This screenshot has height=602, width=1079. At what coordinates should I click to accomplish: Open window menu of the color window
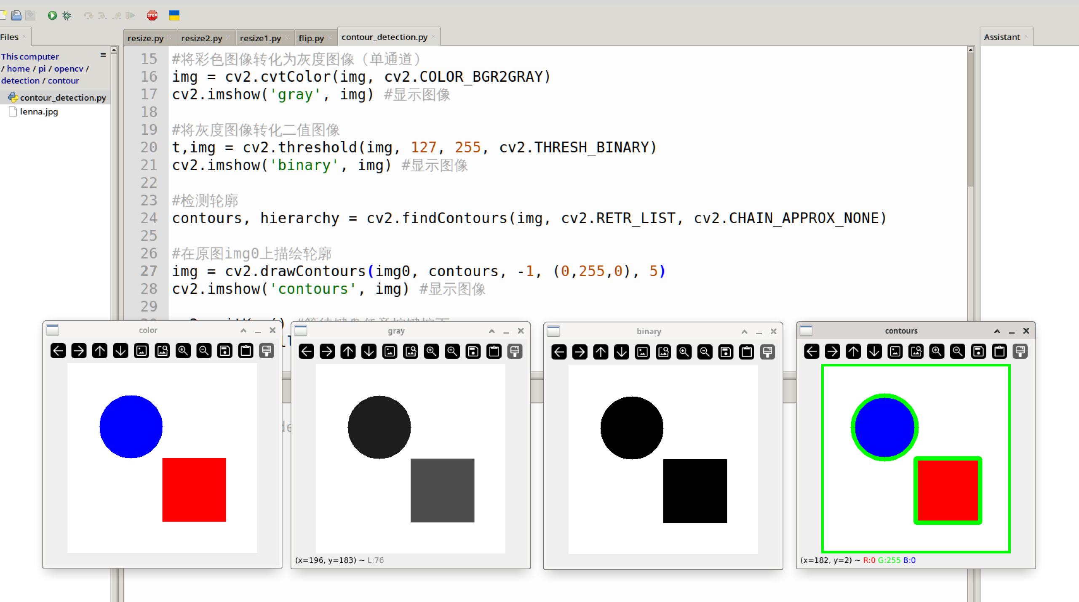click(53, 330)
